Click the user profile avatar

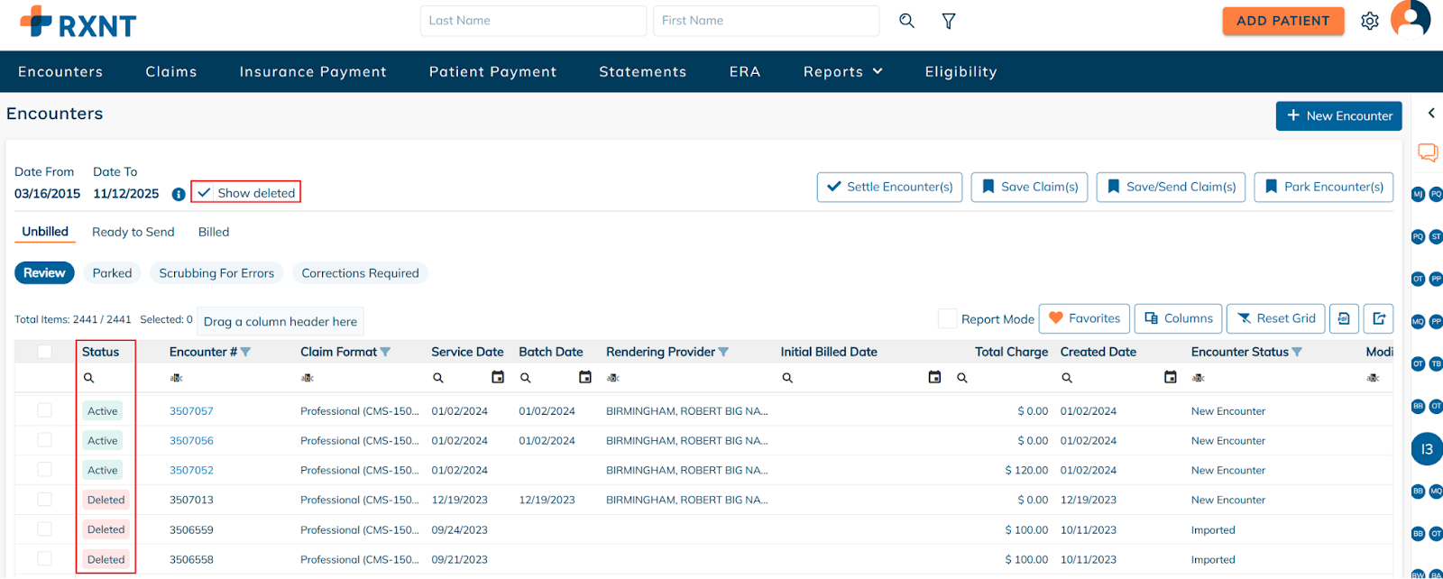pyautogui.click(x=1411, y=18)
